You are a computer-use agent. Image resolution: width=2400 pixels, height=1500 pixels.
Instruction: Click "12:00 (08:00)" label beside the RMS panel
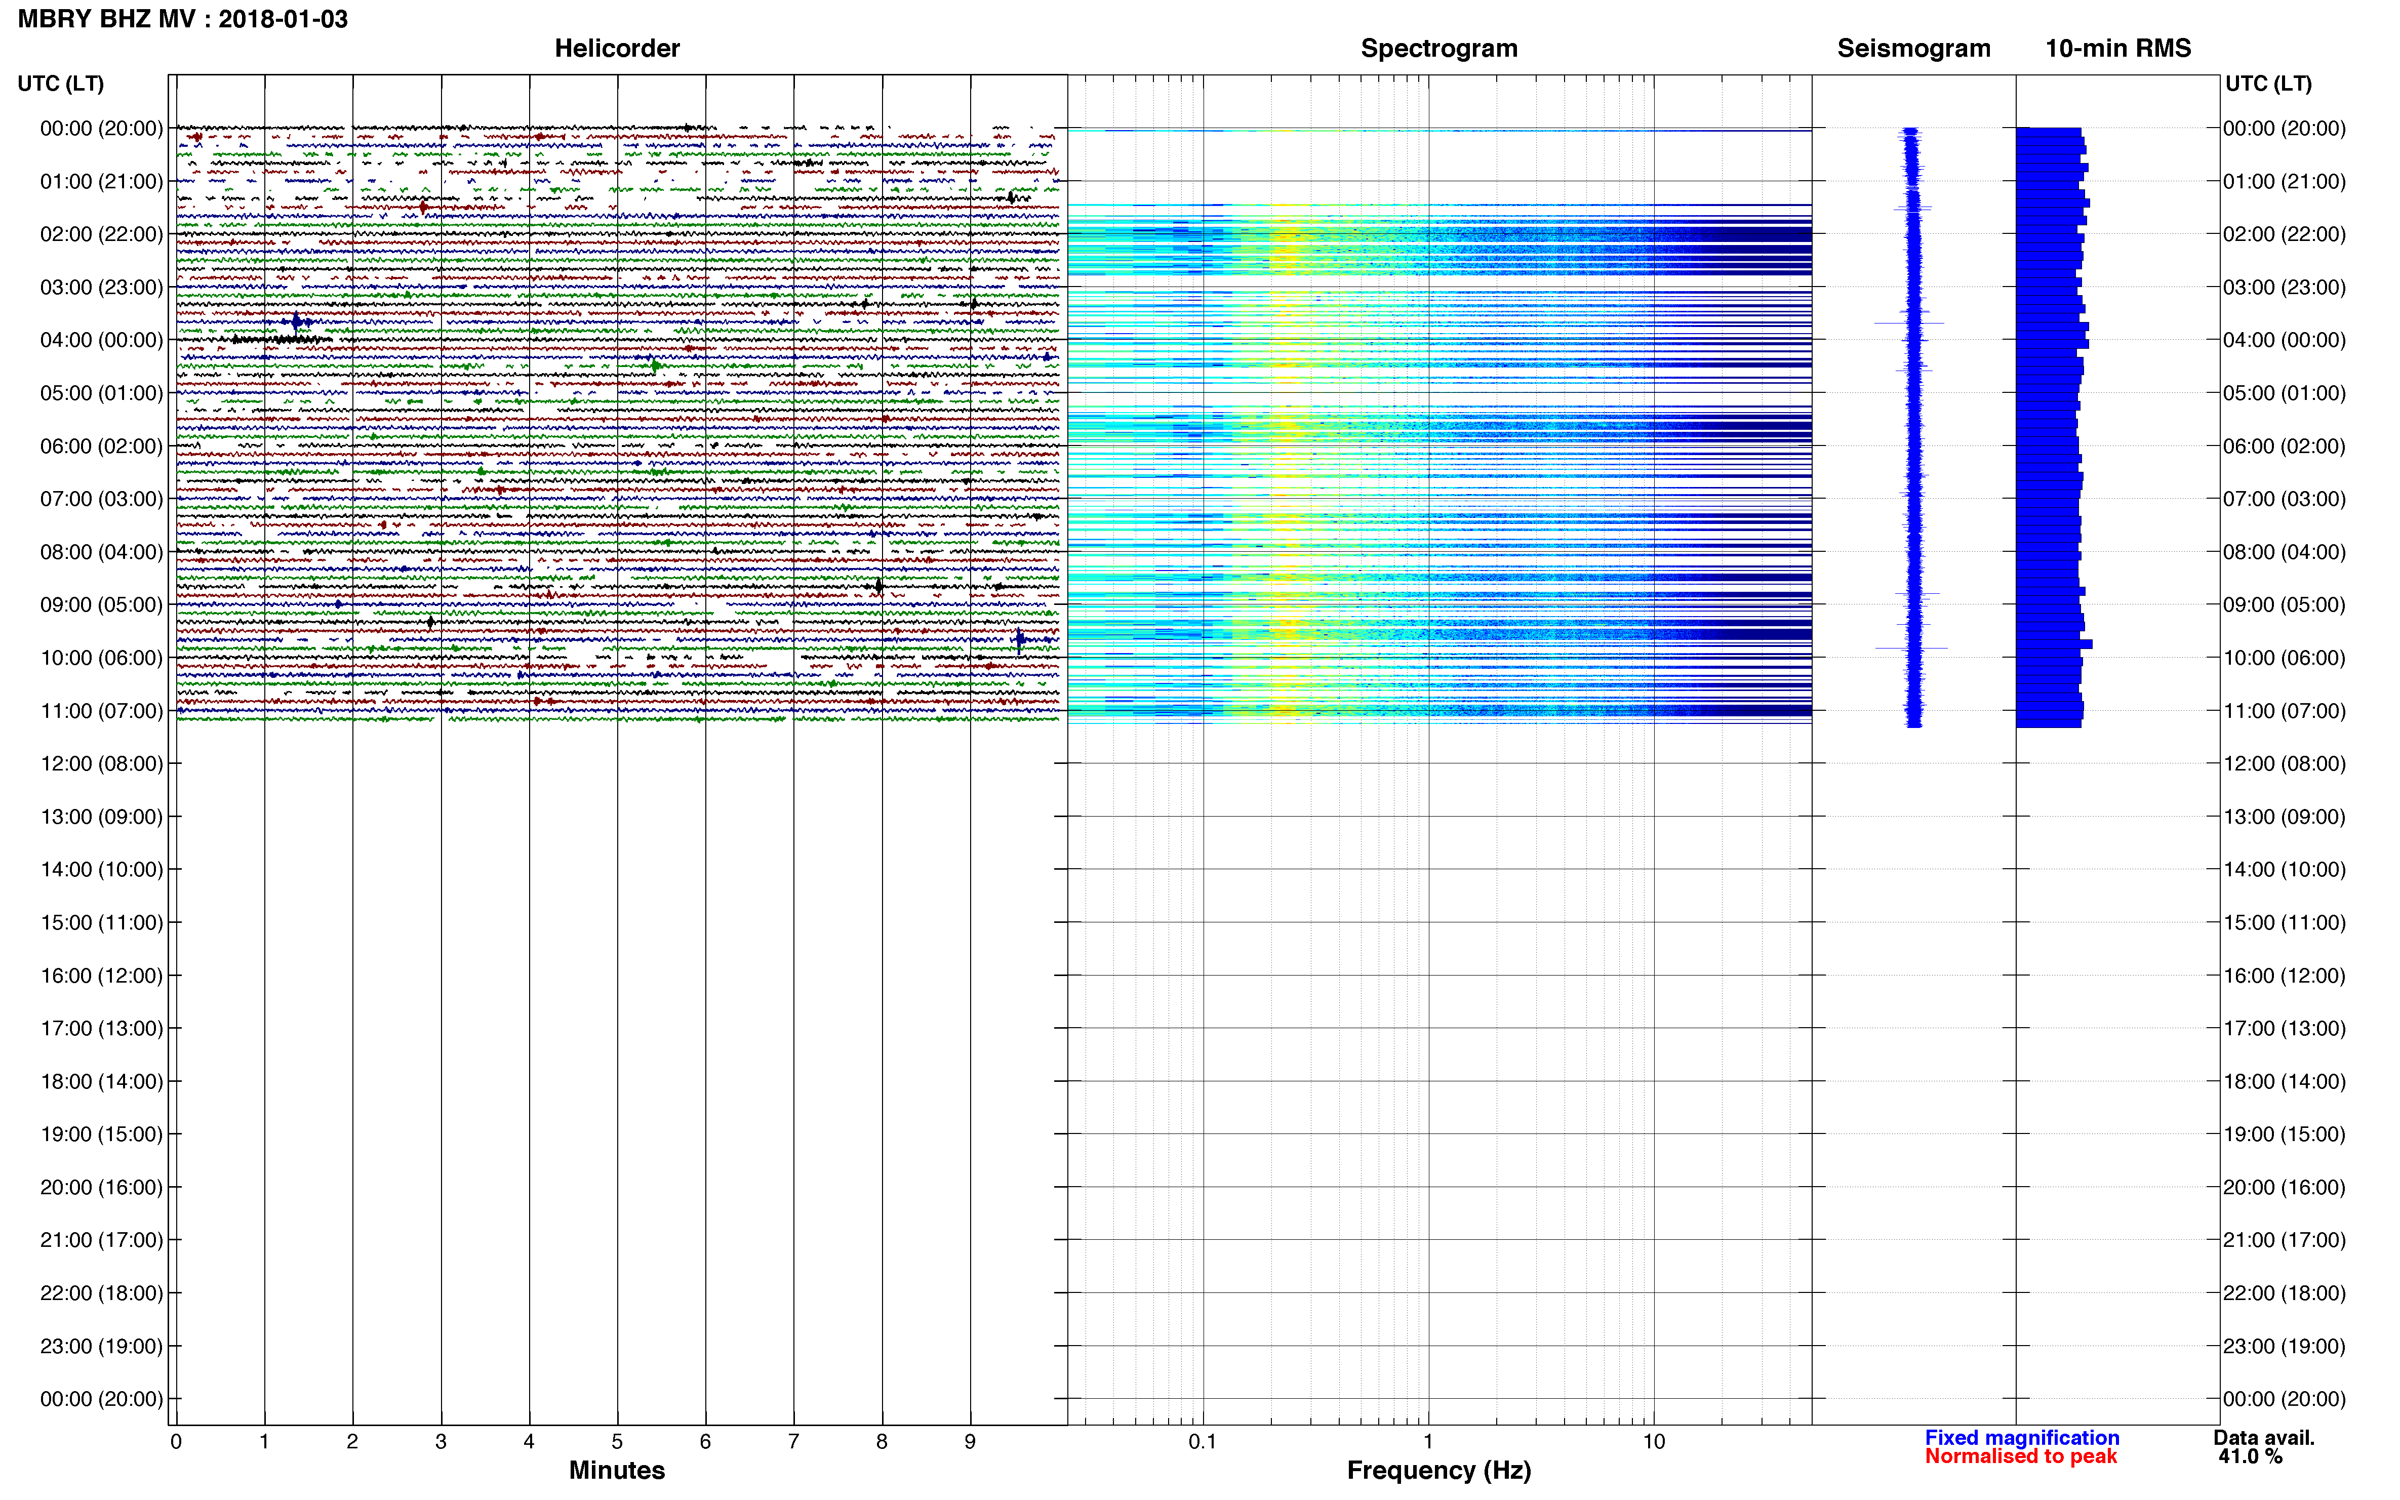tap(2284, 764)
